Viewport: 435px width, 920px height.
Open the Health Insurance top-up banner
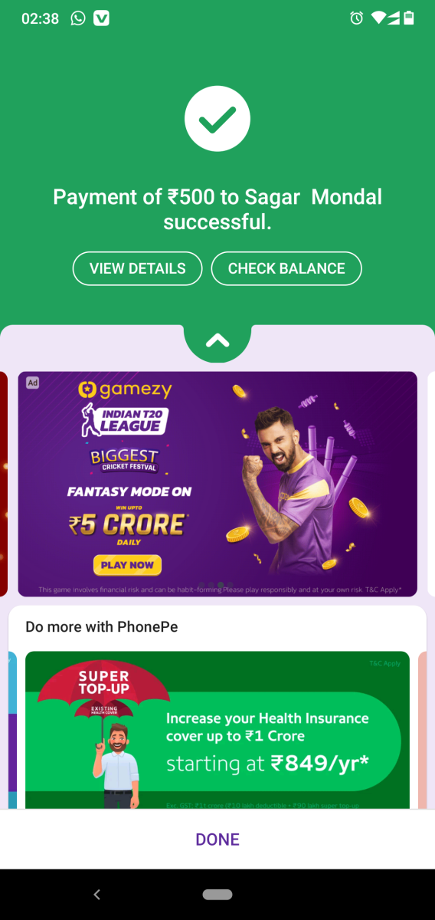[x=217, y=730]
